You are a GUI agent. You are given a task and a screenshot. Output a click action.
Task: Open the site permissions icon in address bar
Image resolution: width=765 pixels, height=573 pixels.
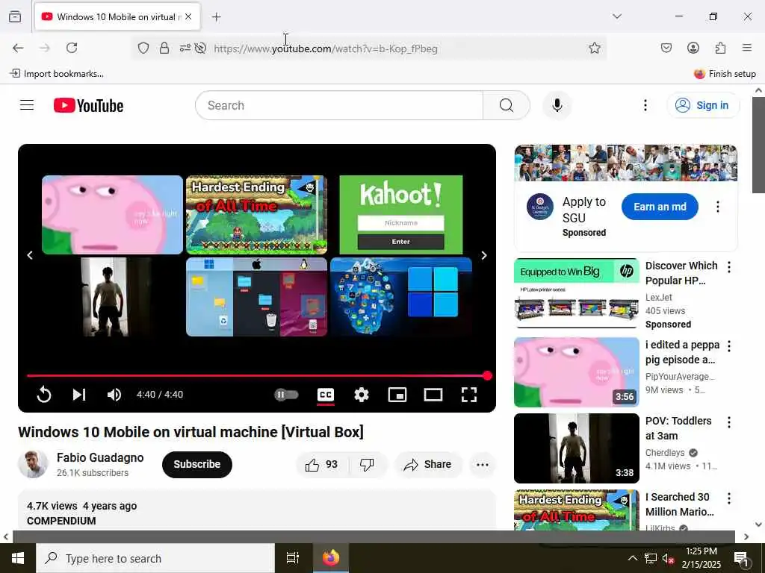[185, 48]
